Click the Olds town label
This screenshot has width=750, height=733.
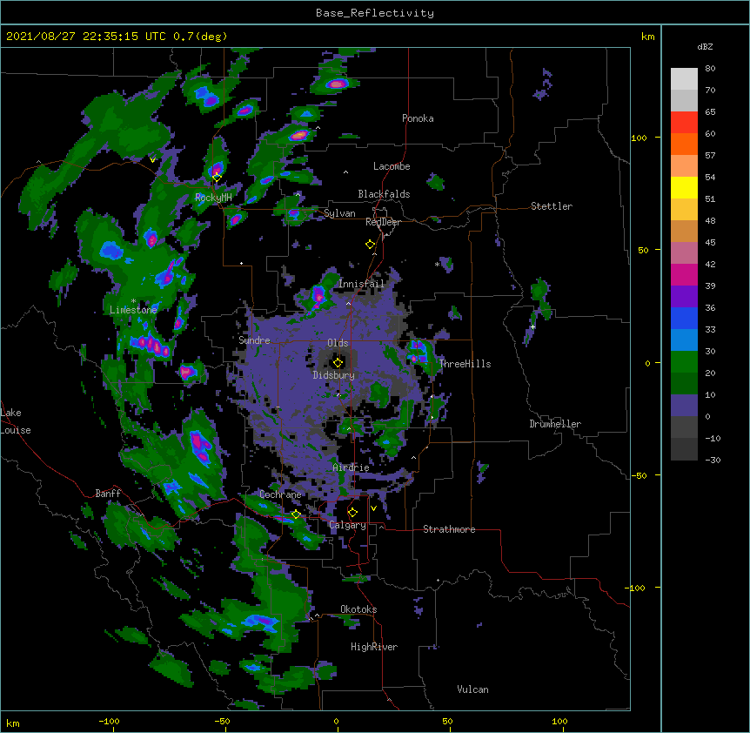pyautogui.click(x=338, y=343)
